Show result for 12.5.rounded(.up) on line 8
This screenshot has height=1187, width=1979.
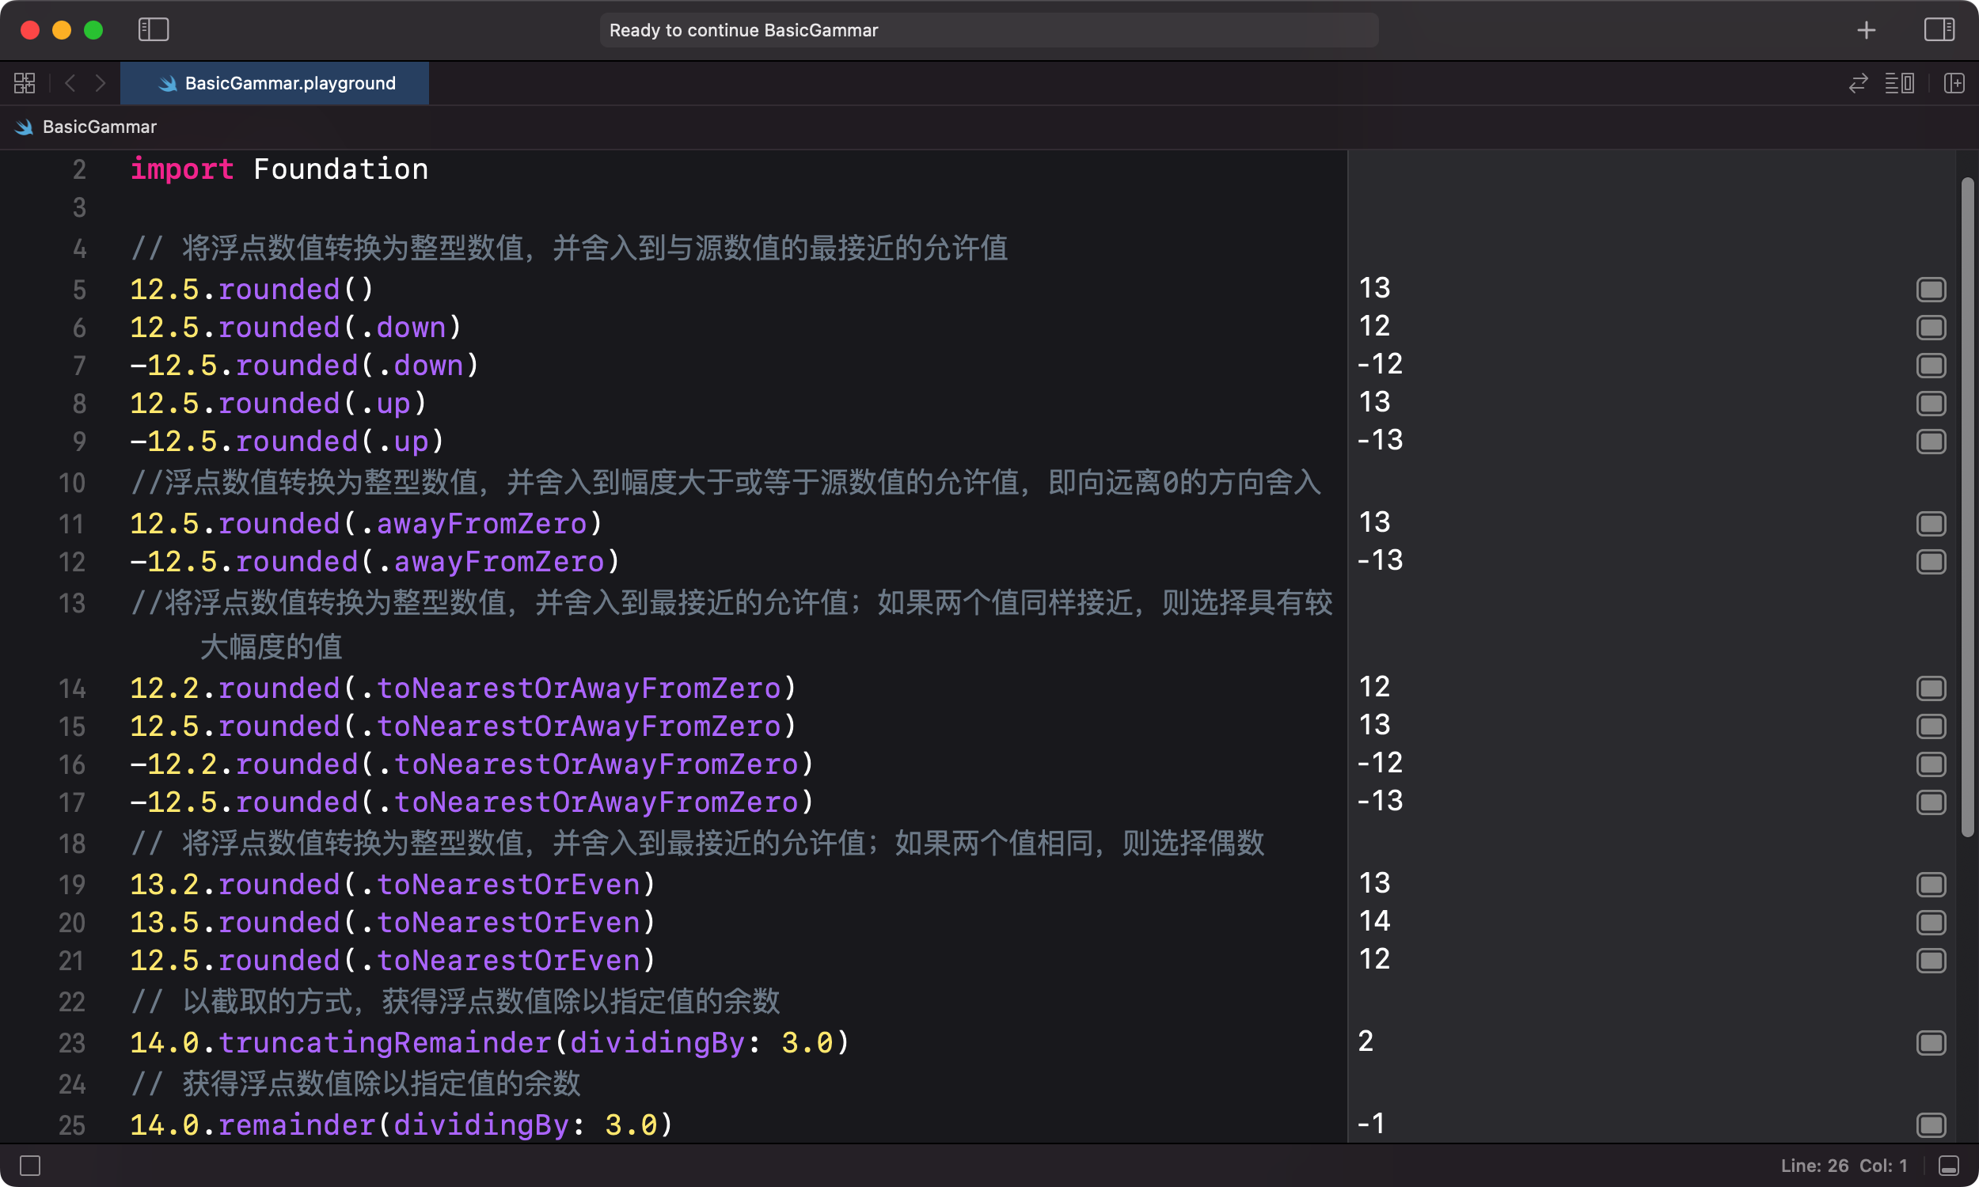[1931, 403]
